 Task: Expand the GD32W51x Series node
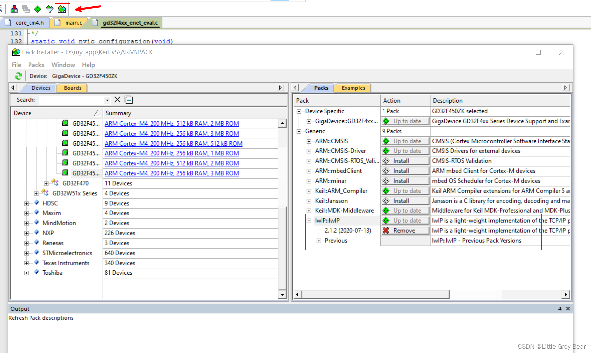[x=36, y=193]
